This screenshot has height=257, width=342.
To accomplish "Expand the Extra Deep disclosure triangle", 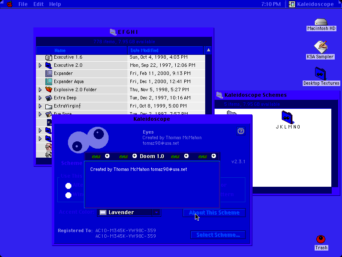I will [40, 98].
